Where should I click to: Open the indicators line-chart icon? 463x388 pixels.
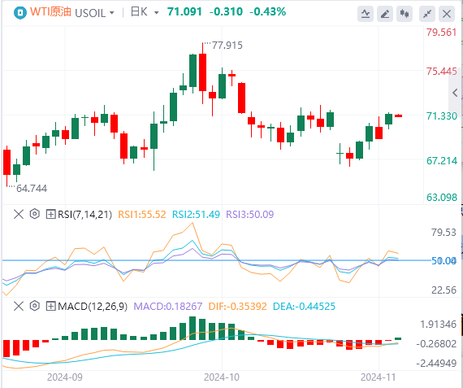366,14
